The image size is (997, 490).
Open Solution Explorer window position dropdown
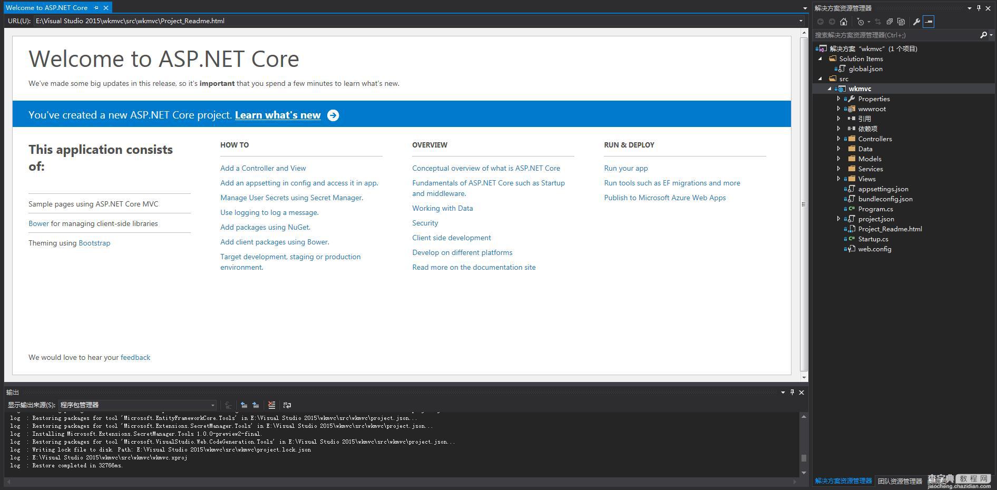(969, 8)
